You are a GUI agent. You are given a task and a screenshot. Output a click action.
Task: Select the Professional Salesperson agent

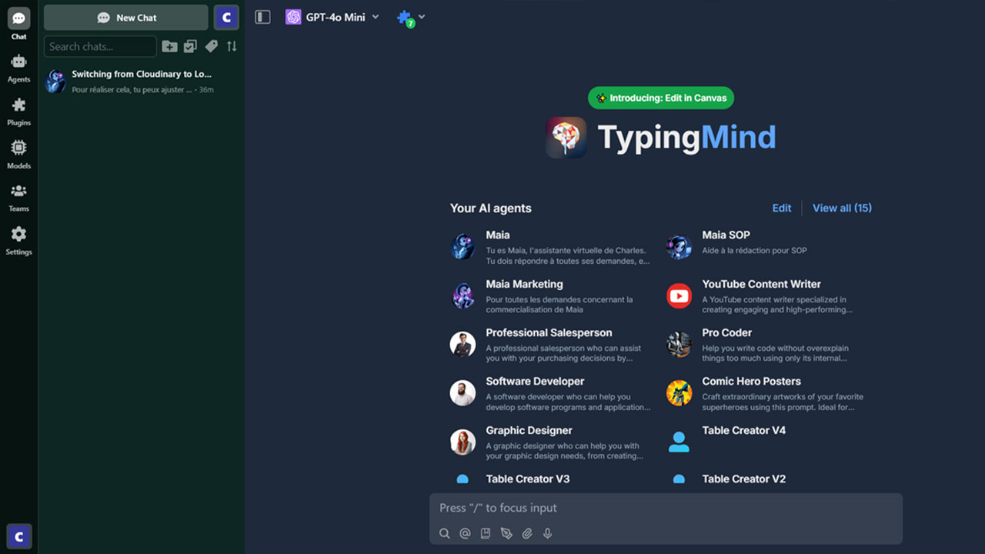coord(550,345)
